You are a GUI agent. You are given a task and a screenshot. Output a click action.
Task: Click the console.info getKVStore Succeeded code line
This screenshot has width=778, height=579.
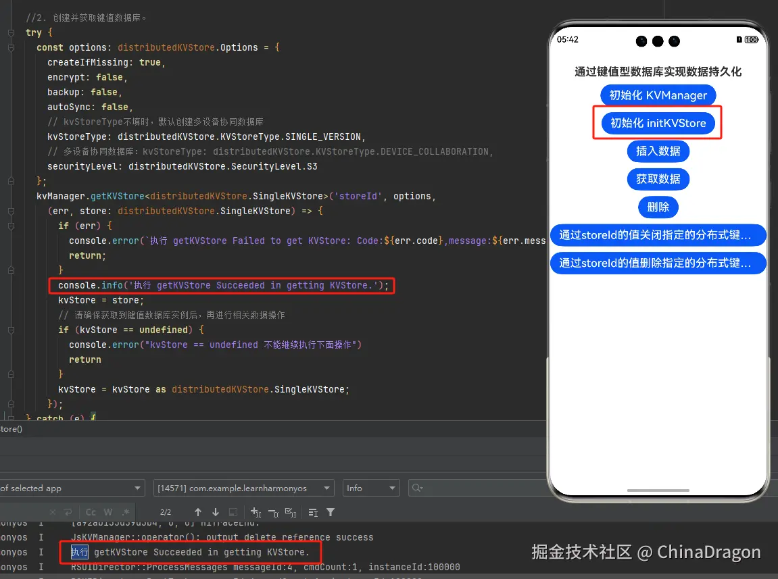[223, 285]
